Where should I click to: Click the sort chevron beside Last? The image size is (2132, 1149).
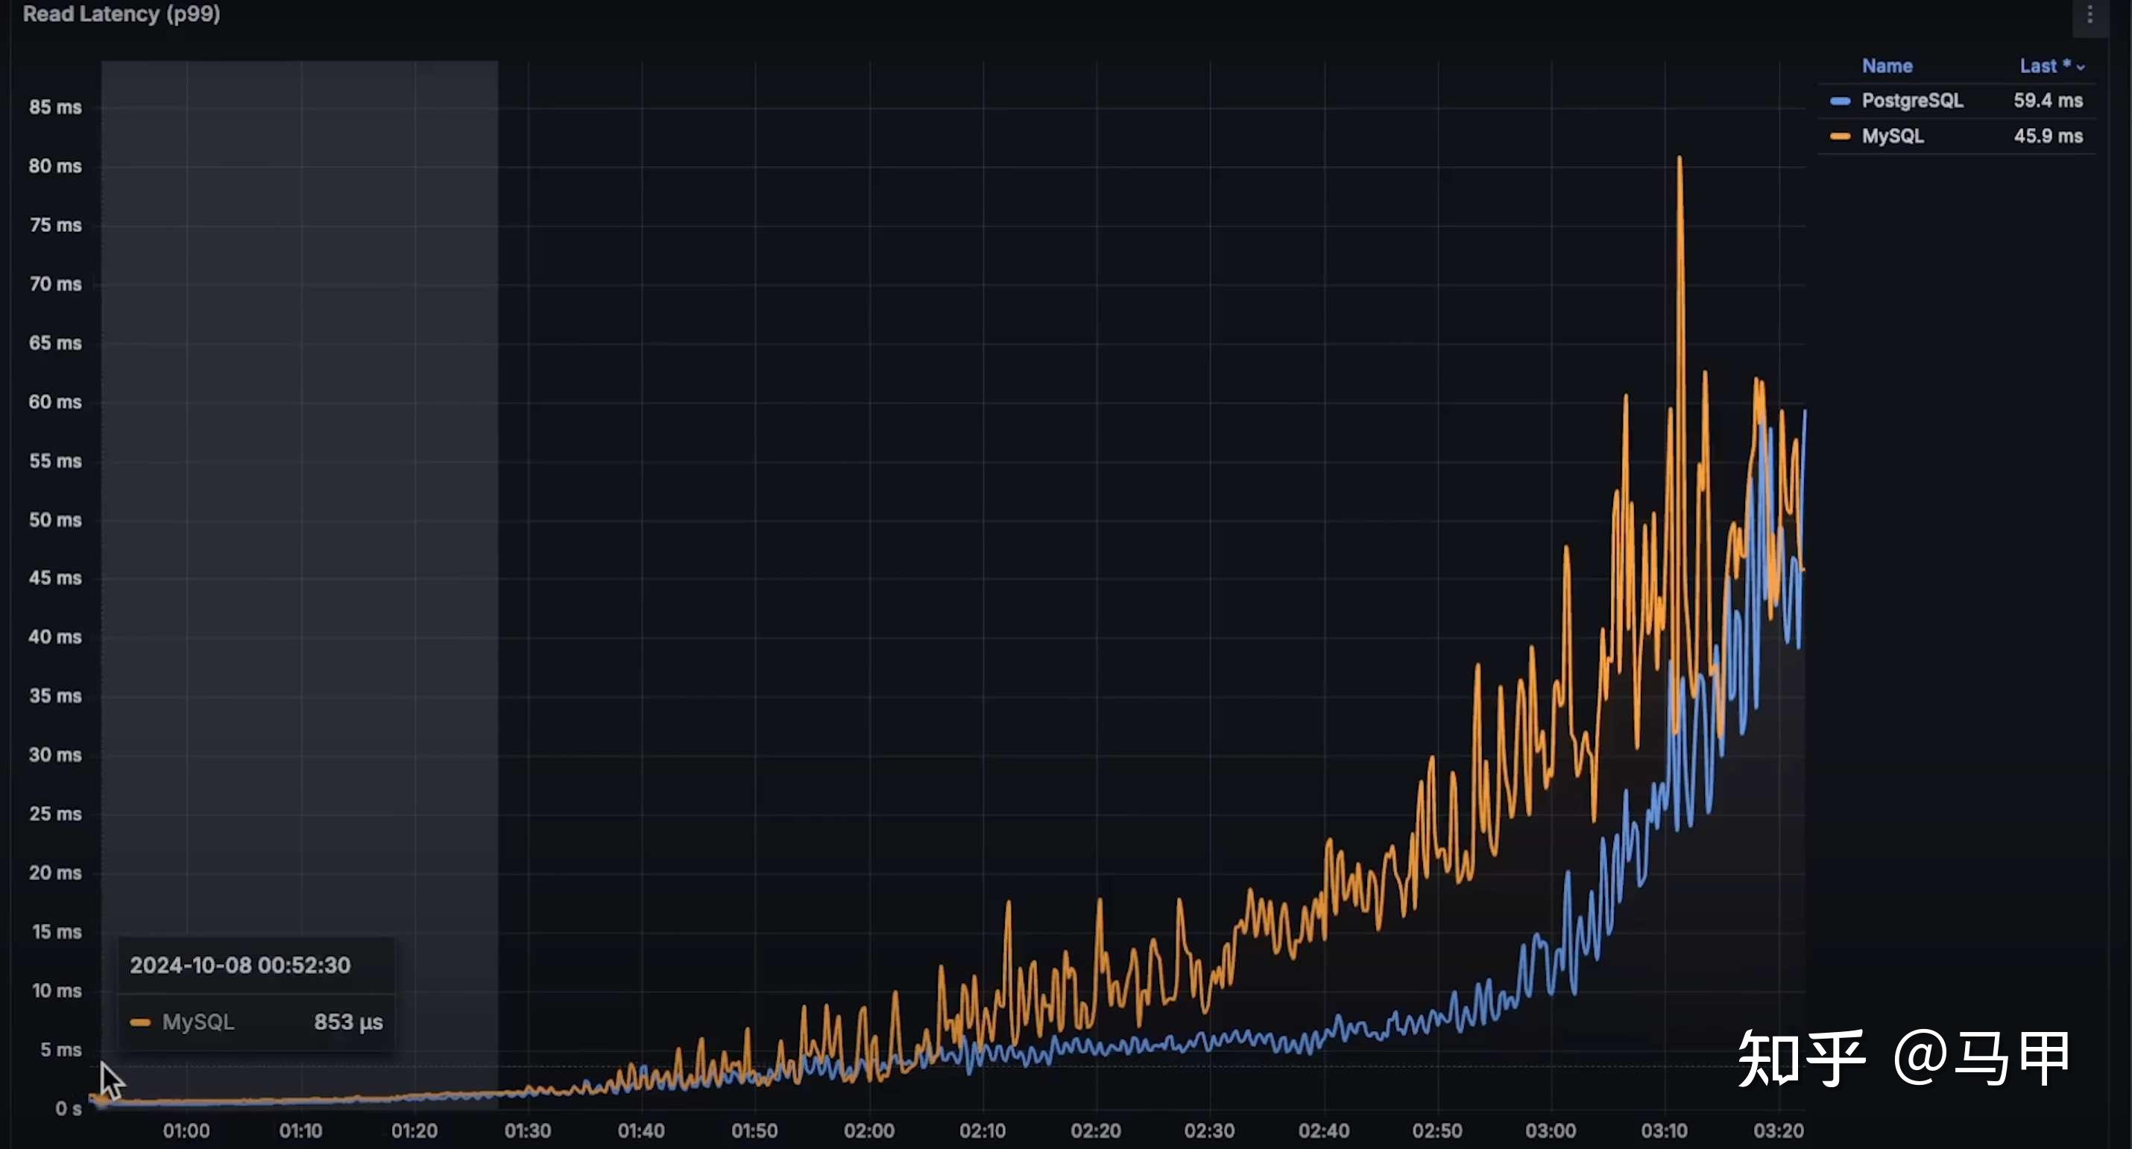tap(2080, 67)
